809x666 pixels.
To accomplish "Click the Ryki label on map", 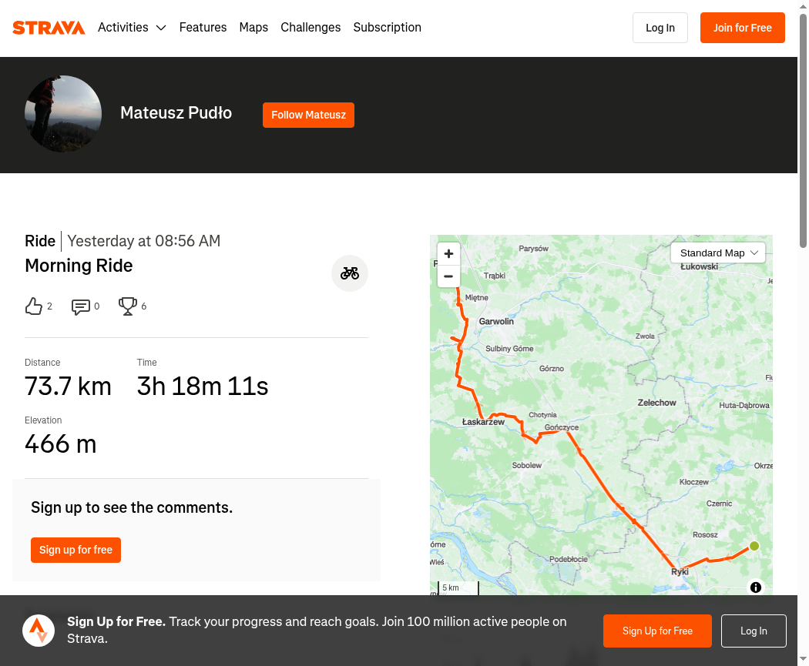I will click(x=680, y=571).
